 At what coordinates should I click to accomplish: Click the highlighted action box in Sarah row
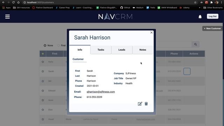click(187, 71)
